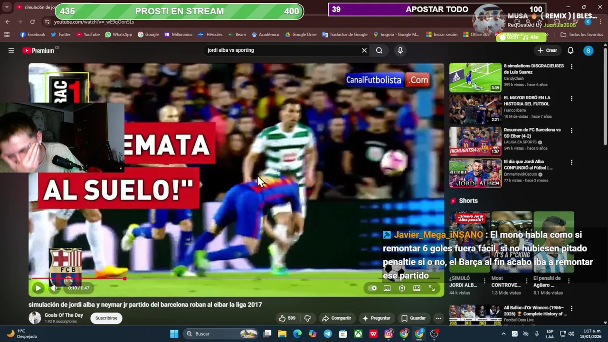Open Xbox app from taskbar
The width and height of the screenshot is (608, 342).
[x=358, y=334]
